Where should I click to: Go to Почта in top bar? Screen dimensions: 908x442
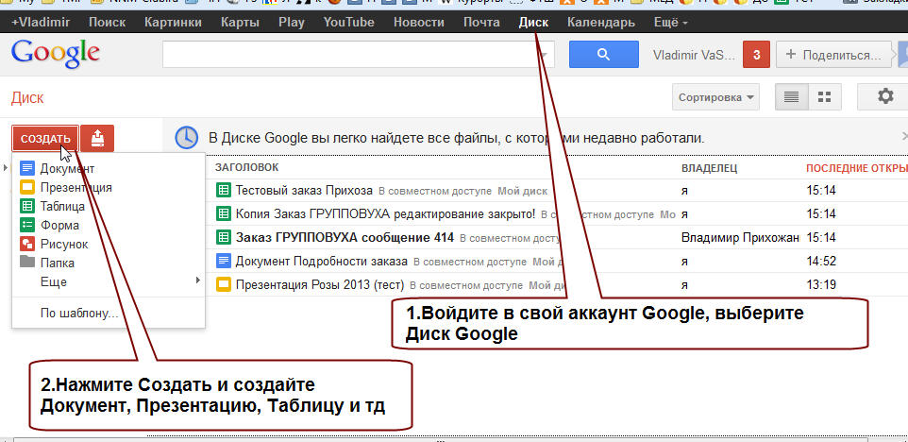[481, 23]
